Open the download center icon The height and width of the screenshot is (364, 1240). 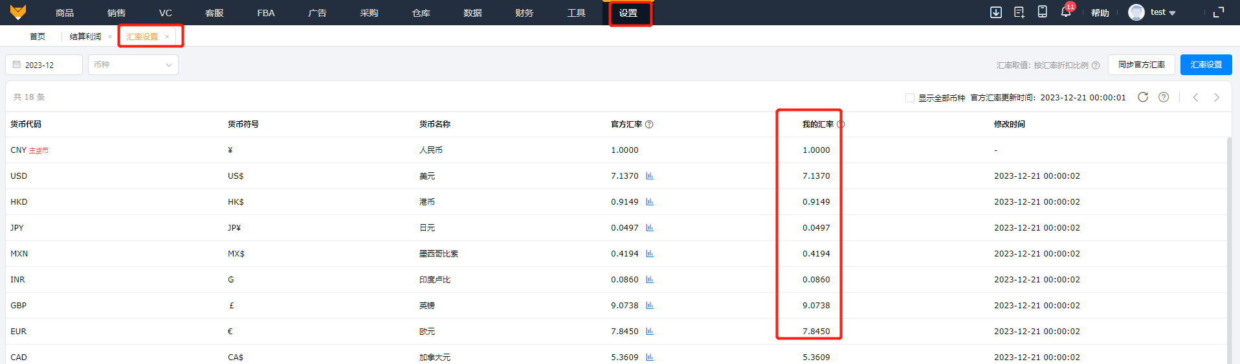[996, 12]
